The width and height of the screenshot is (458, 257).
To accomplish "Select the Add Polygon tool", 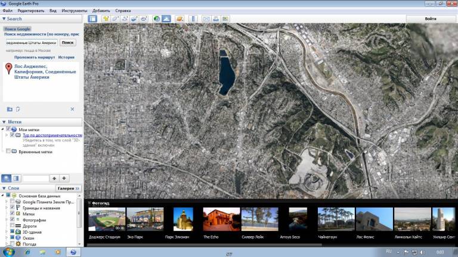I will [x=115, y=18].
